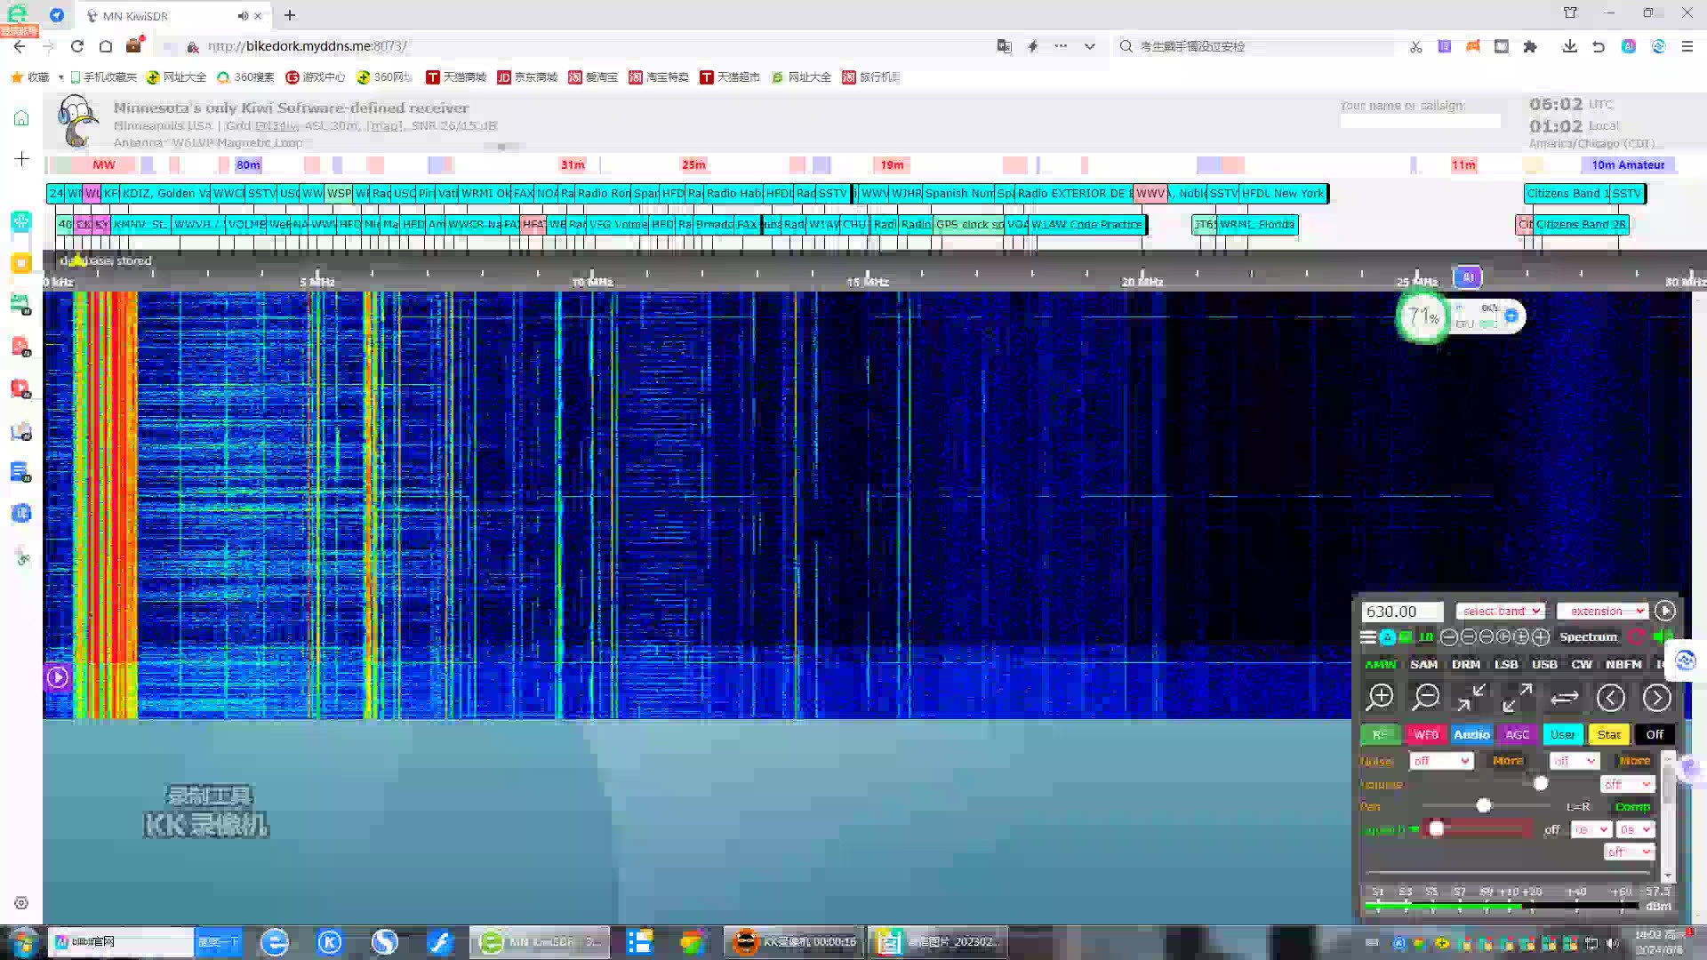Screen dimensions: 1707x960
Task: Select LSB demodulation mode
Action: [x=1506, y=664]
